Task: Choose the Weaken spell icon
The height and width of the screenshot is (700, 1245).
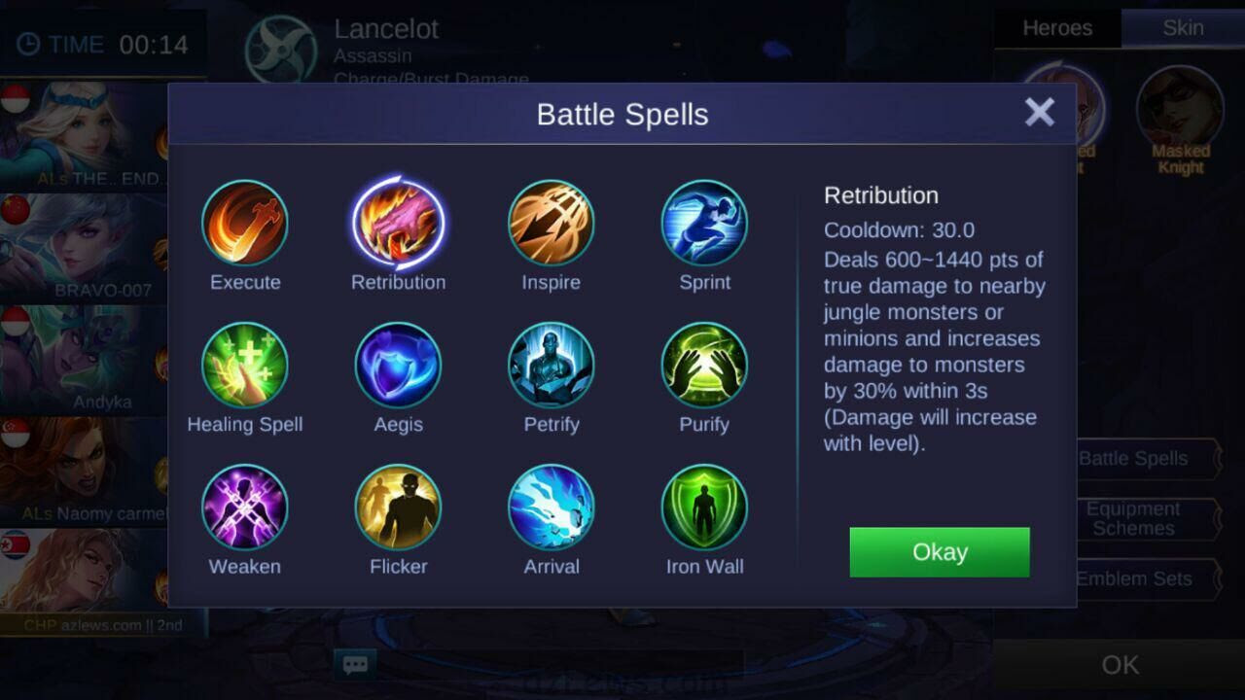Action: point(245,507)
